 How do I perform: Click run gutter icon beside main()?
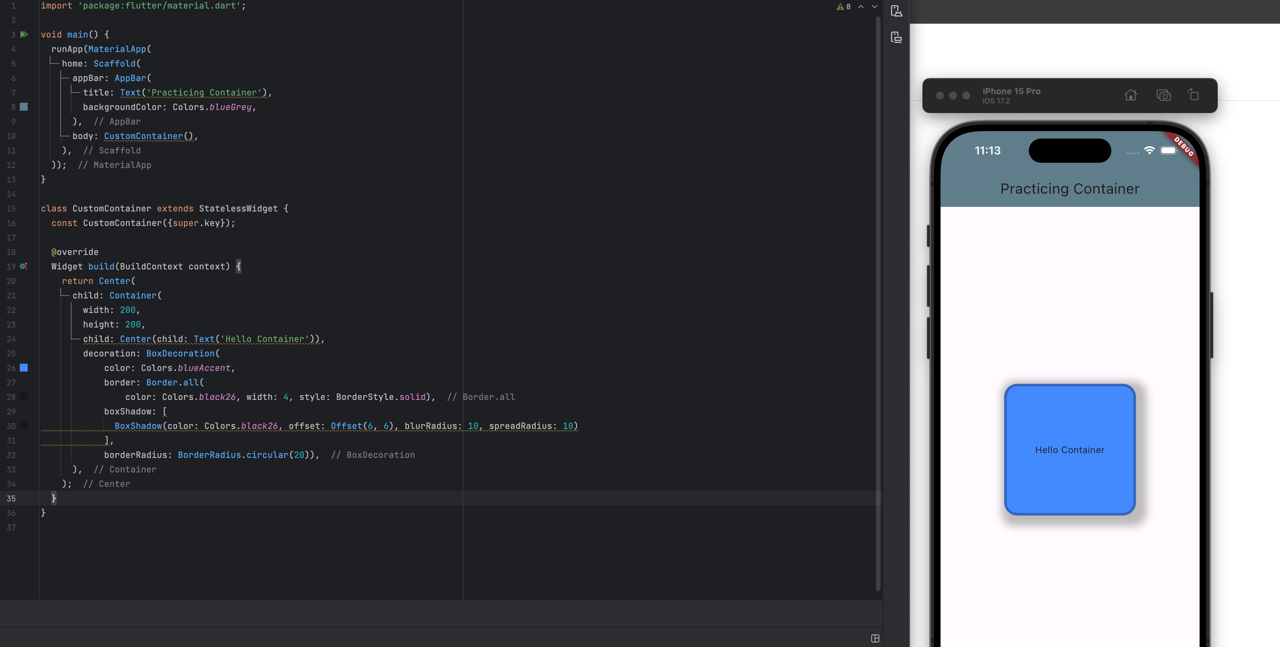point(23,34)
